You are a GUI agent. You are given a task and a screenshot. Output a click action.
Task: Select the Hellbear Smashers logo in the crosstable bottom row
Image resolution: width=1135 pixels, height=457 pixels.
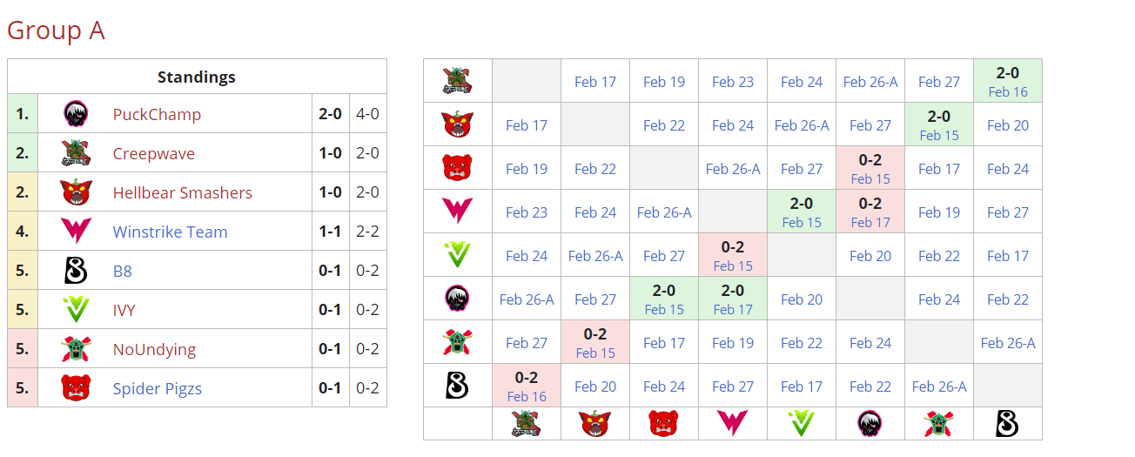click(x=595, y=424)
